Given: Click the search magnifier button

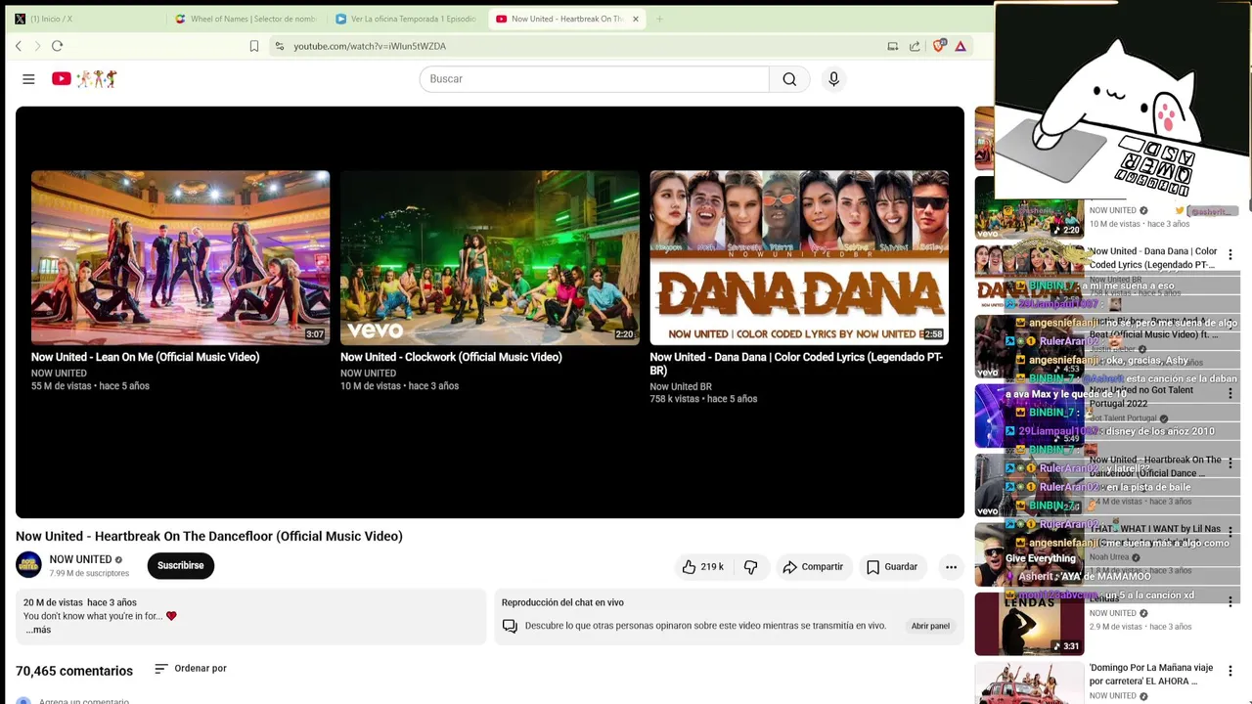Looking at the screenshot, I should point(789,79).
